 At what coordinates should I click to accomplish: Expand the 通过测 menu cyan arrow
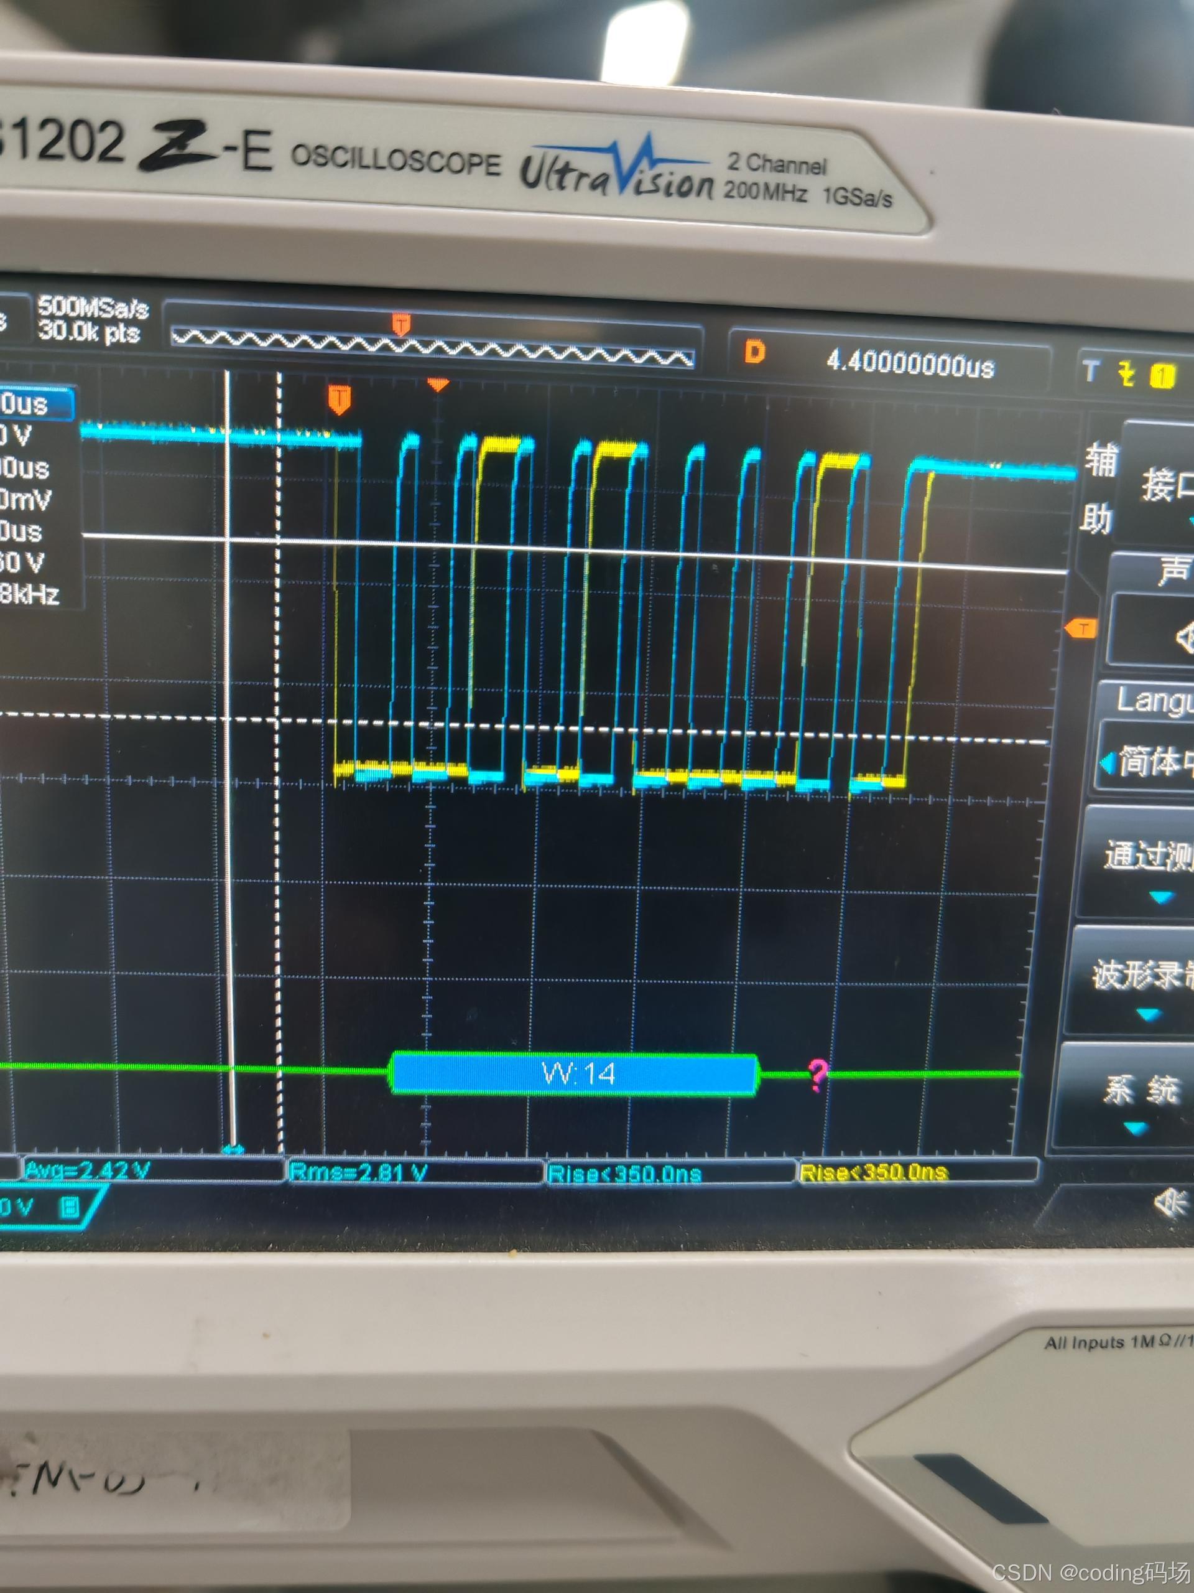(x=1162, y=897)
